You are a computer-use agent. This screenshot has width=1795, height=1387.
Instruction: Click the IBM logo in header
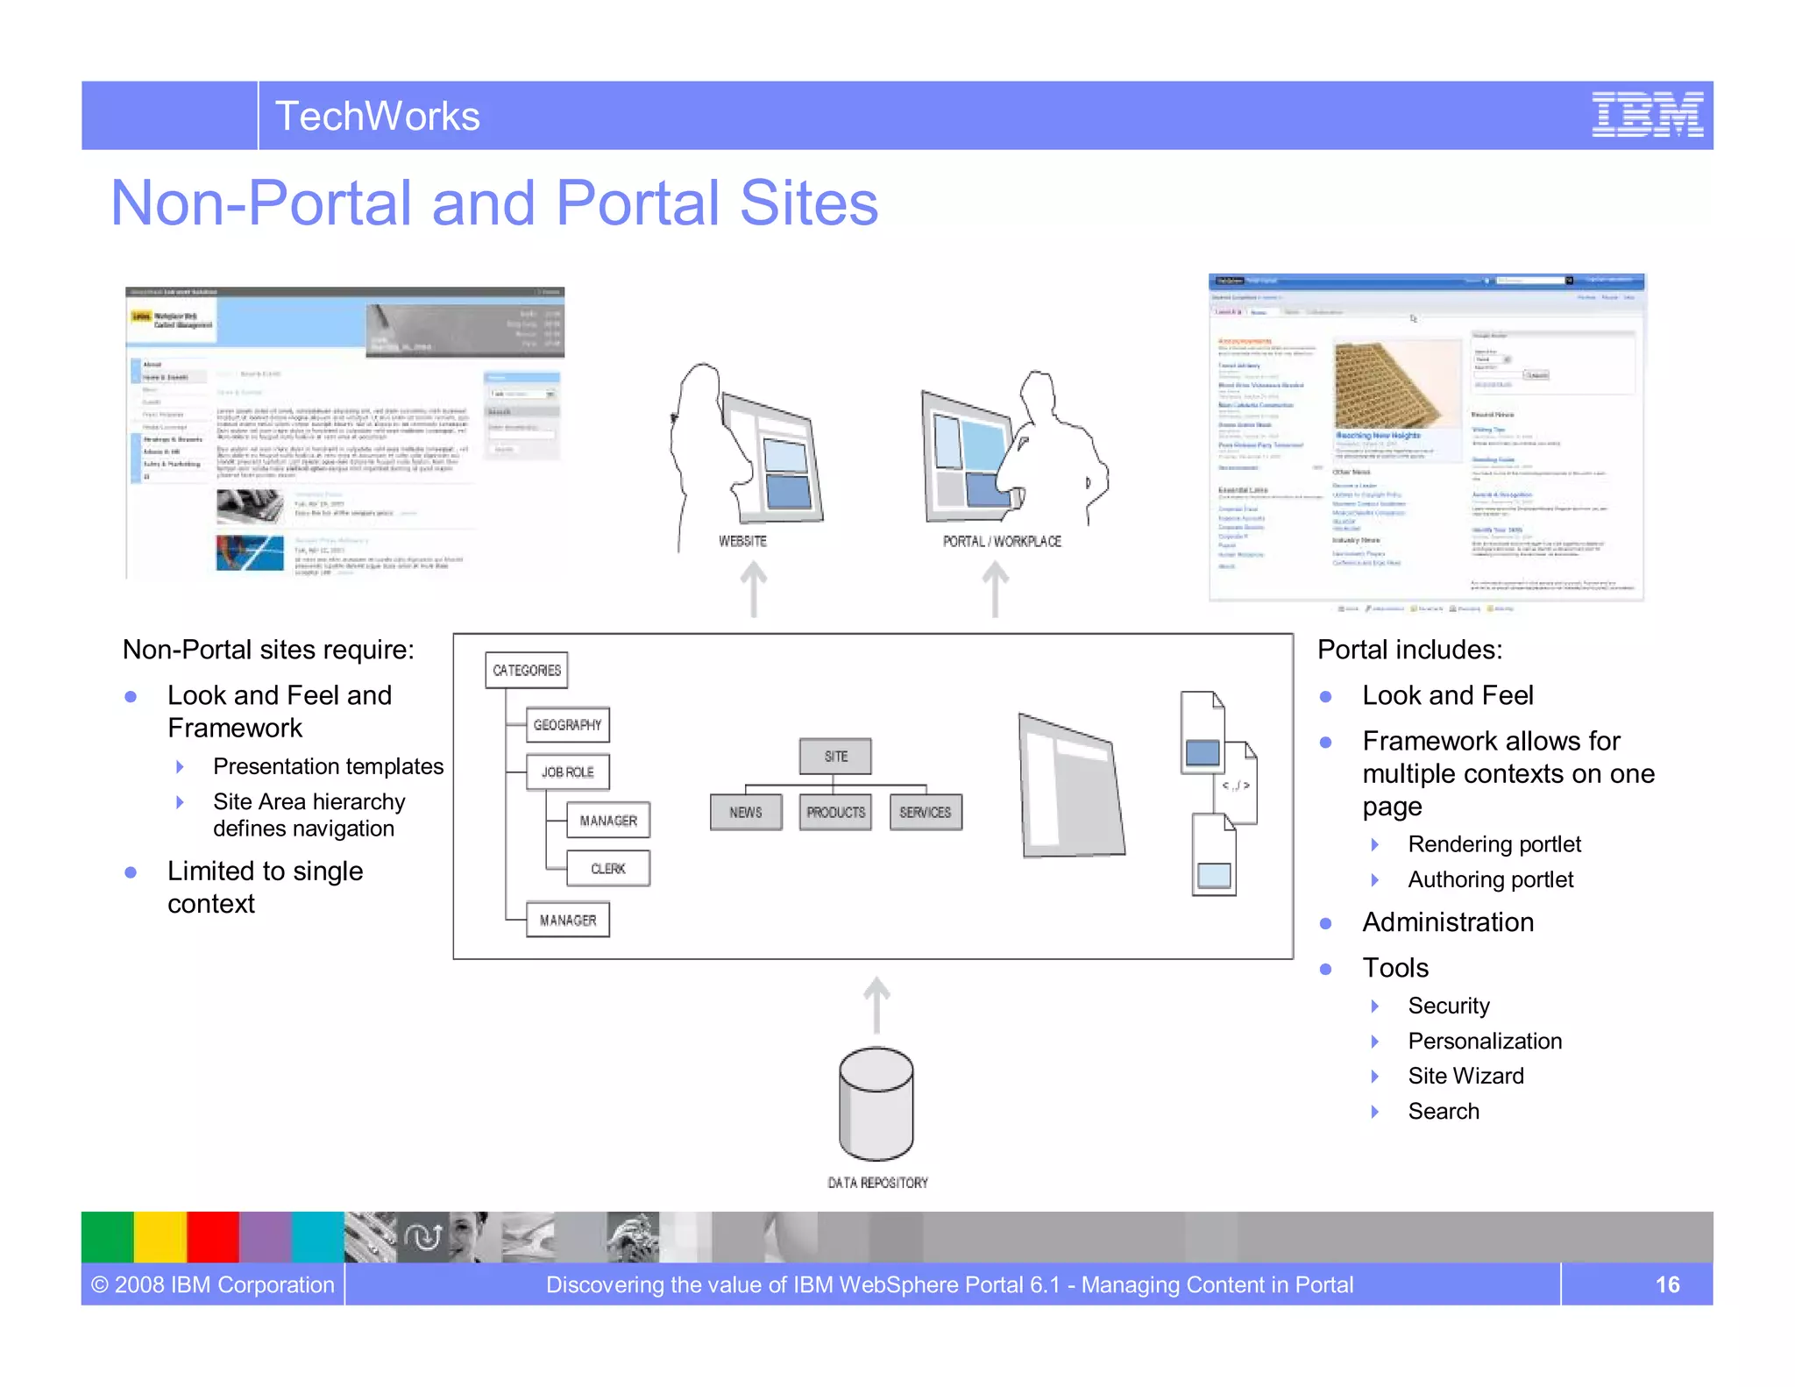(x=1647, y=114)
